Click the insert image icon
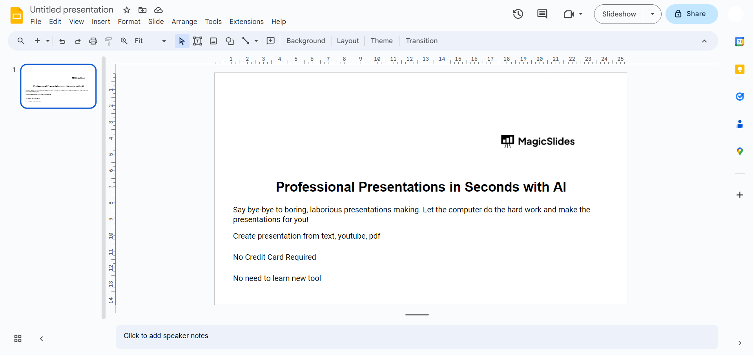 click(x=213, y=41)
